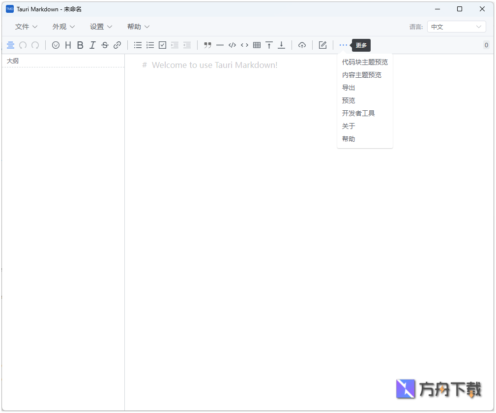Insert a table

click(257, 45)
